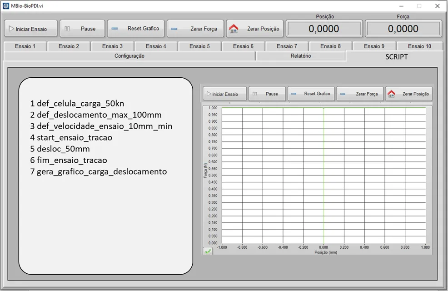Go to the Ensaio 5 tab

(199, 46)
